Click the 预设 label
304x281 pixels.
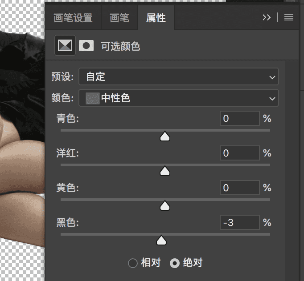(62, 76)
